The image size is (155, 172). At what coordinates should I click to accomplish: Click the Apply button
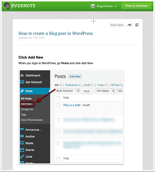point(86,91)
